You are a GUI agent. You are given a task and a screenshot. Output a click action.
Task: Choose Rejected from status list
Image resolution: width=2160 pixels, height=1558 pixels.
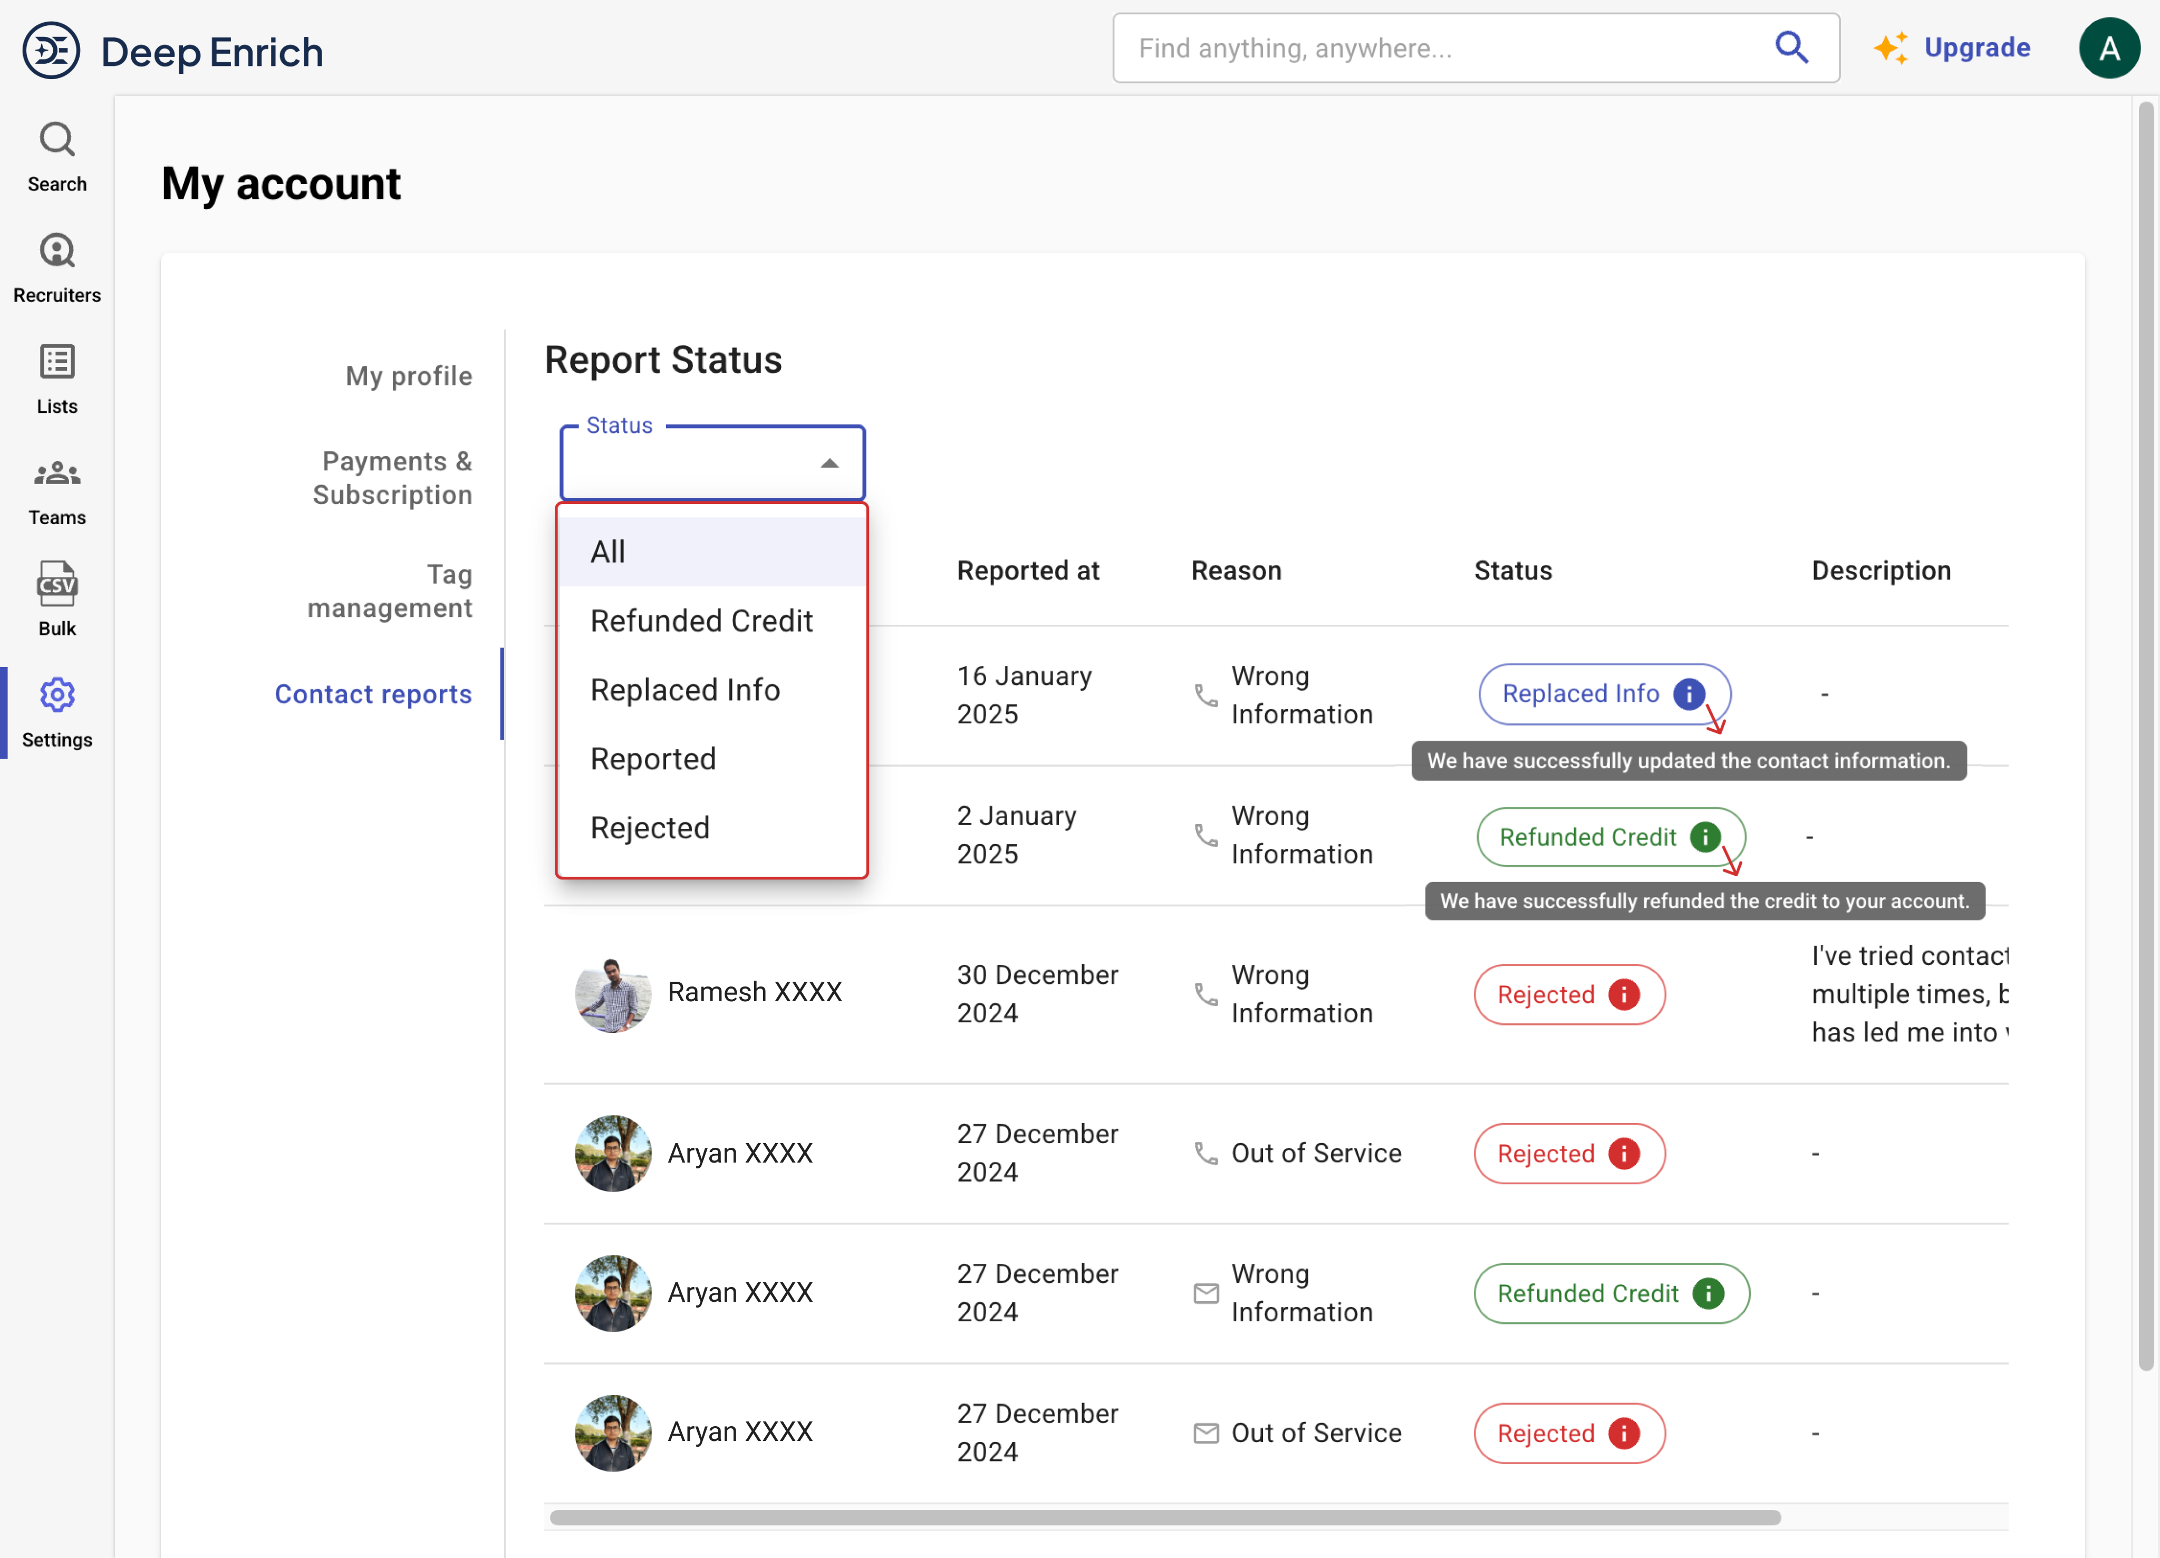tap(650, 828)
